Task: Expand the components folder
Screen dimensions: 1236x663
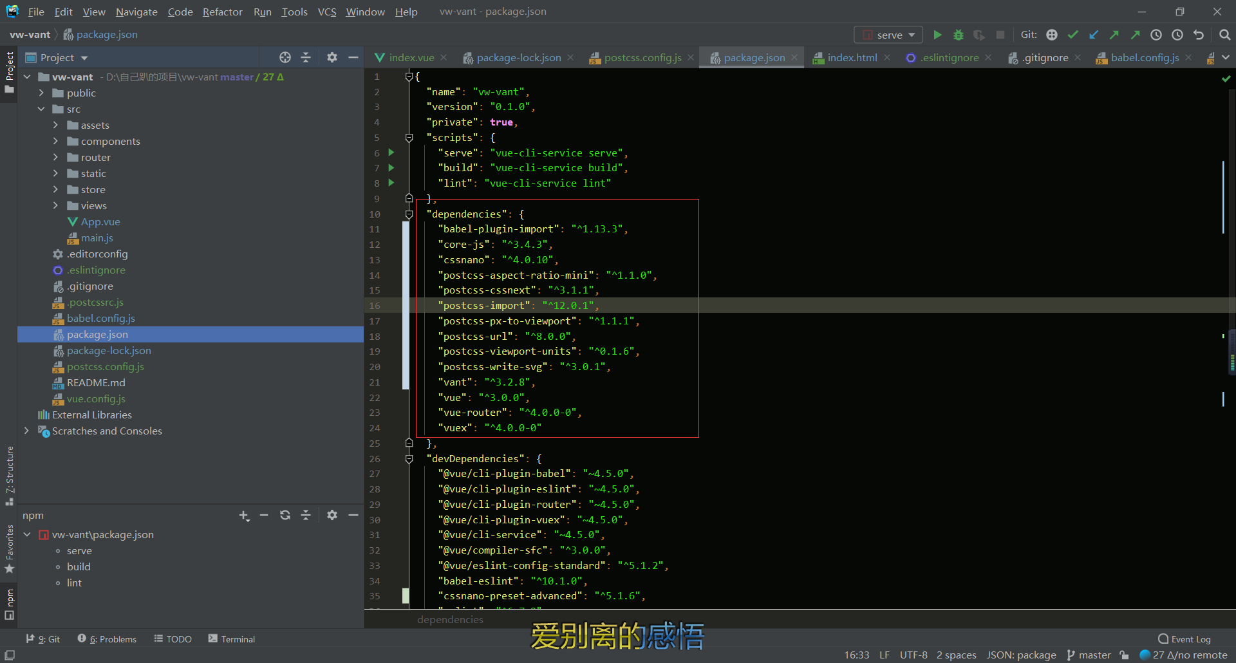Action: tap(55, 141)
